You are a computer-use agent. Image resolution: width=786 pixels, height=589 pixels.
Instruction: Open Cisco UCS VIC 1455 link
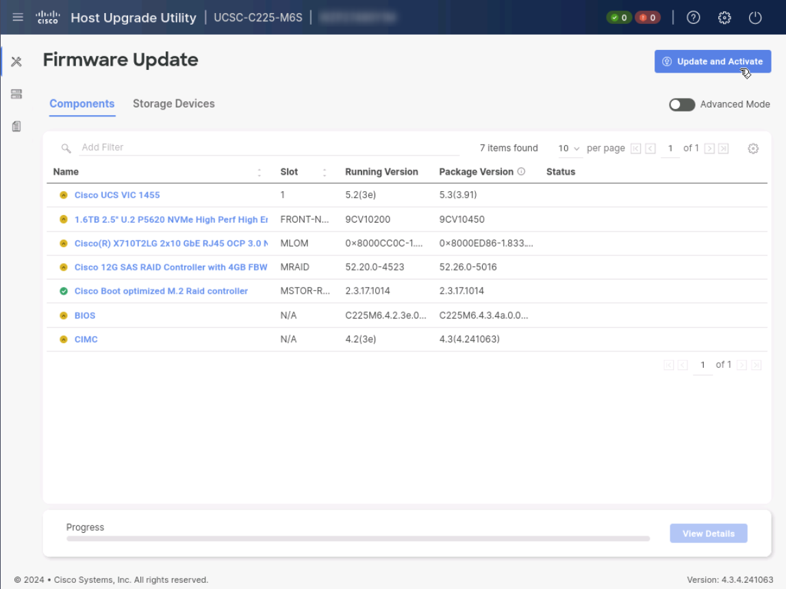pos(117,195)
